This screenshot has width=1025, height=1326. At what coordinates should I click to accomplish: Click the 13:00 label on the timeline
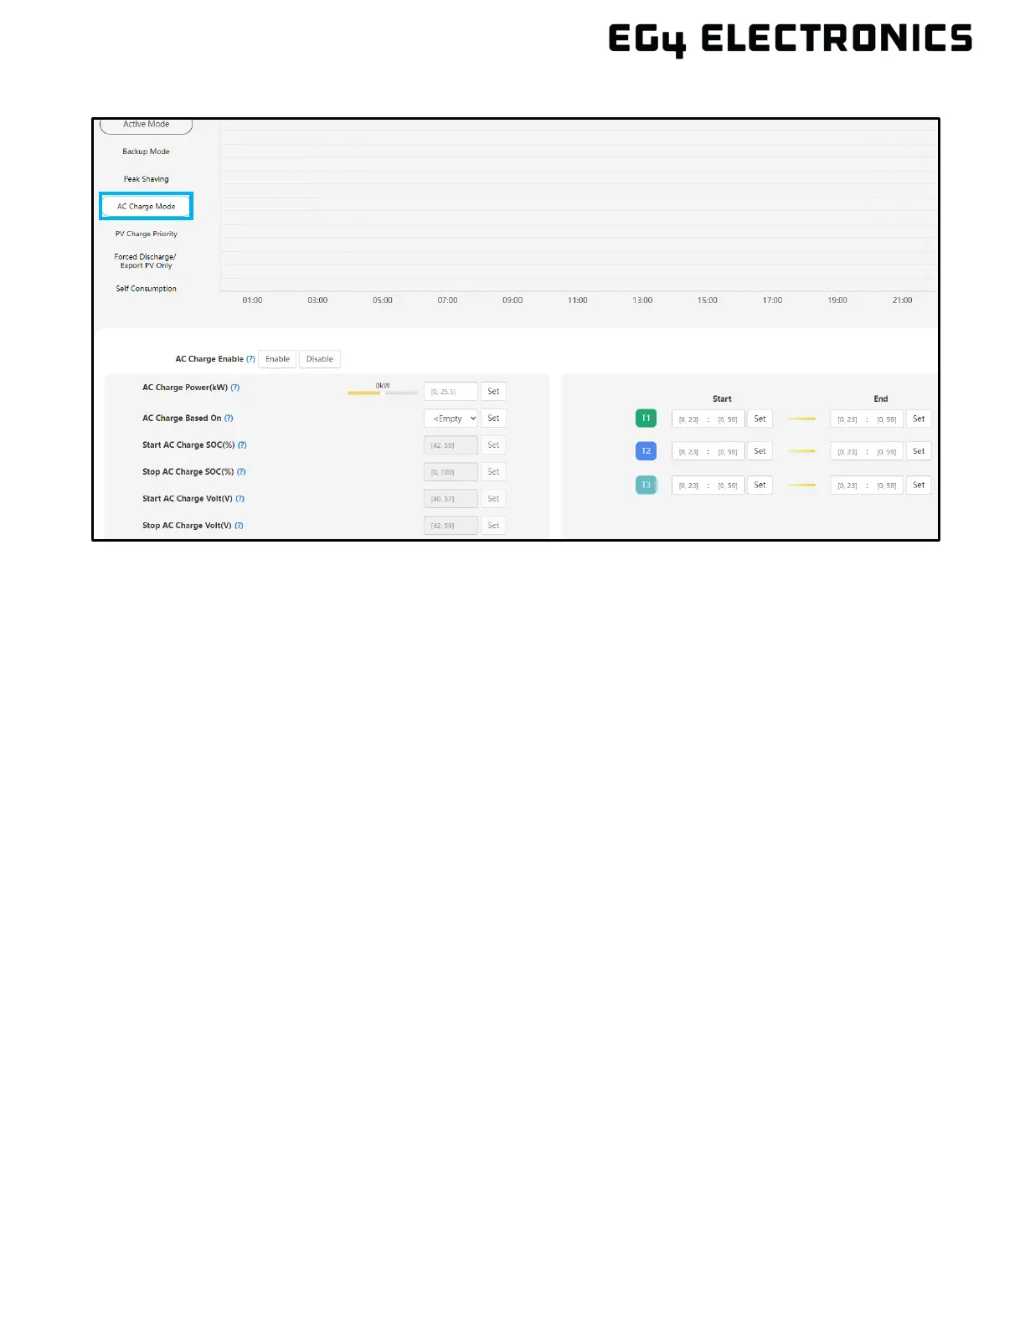coord(642,301)
